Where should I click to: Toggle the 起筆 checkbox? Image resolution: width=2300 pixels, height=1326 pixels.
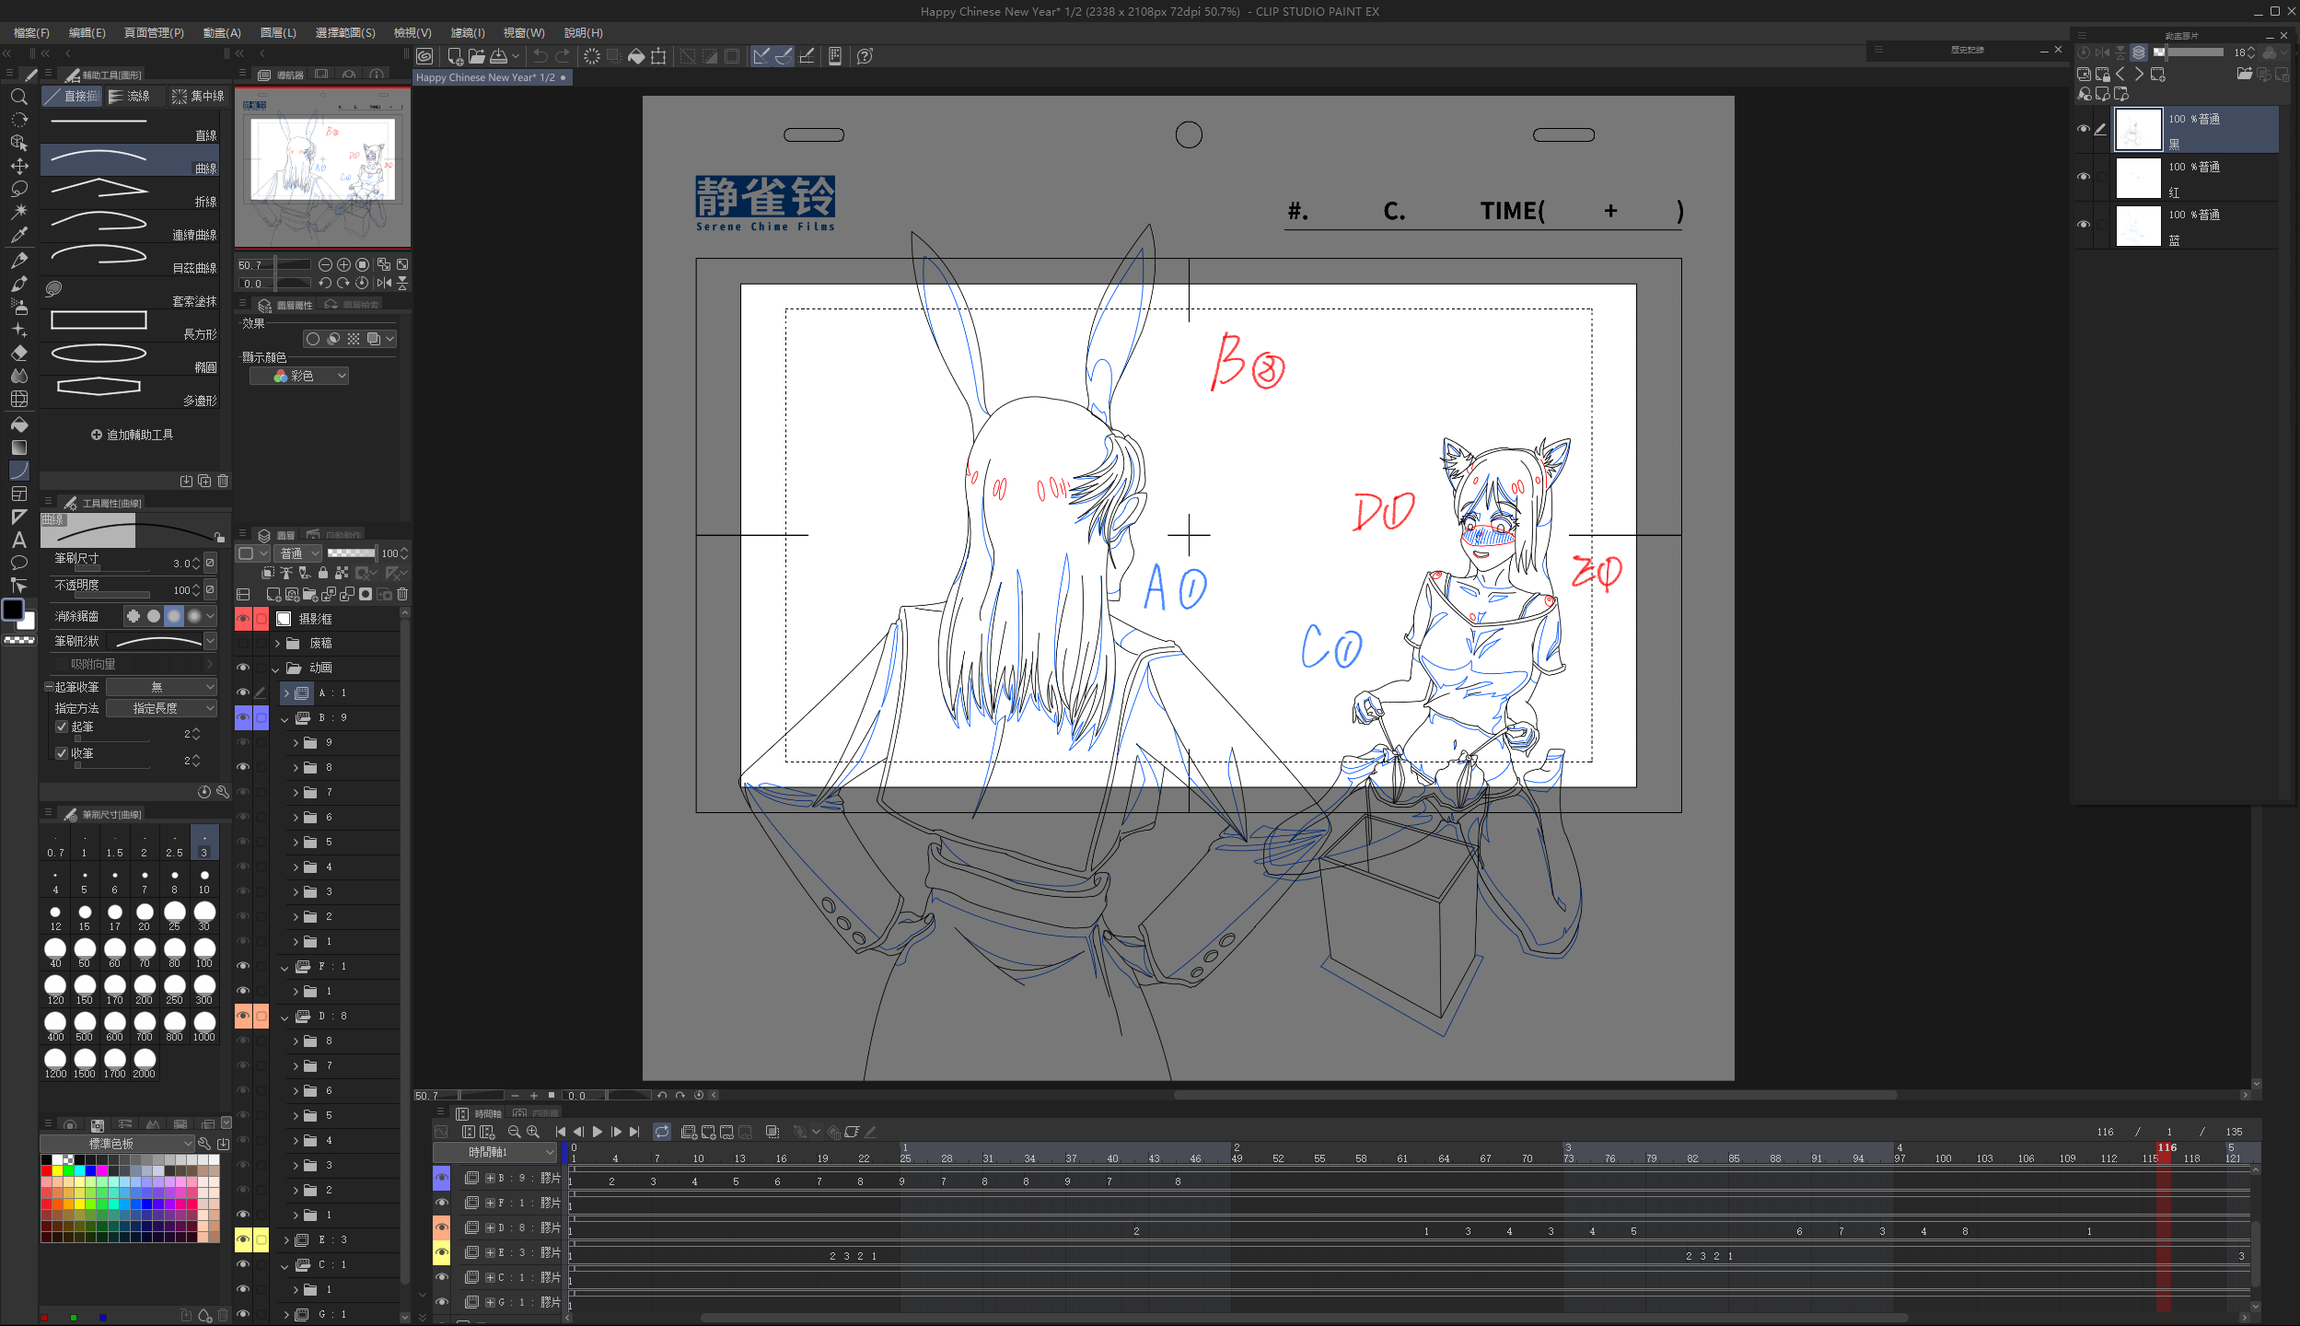point(62,727)
